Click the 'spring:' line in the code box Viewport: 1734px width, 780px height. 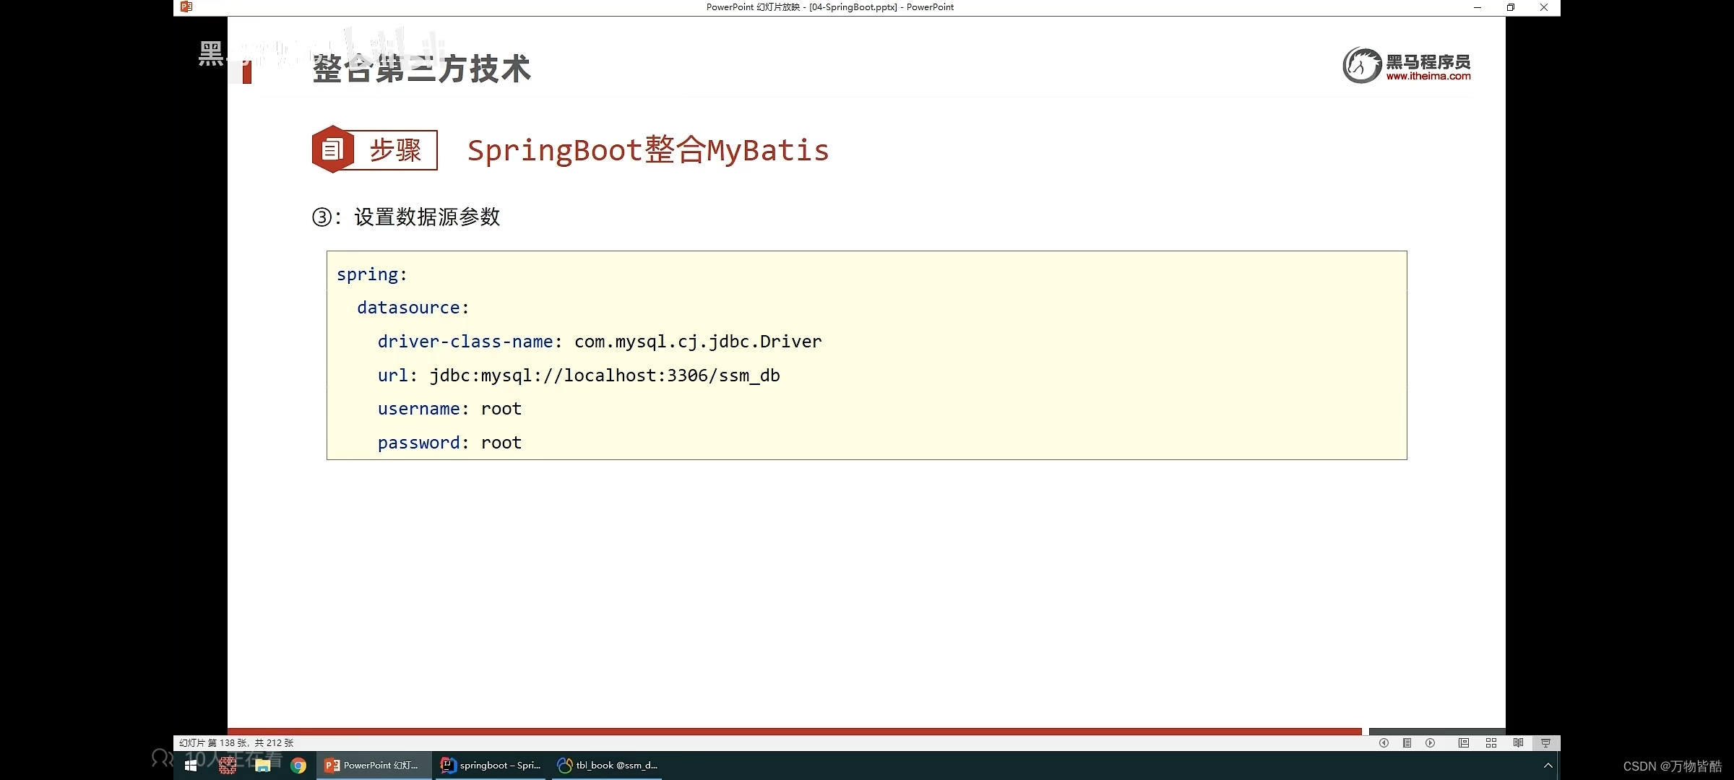tap(372, 275)
